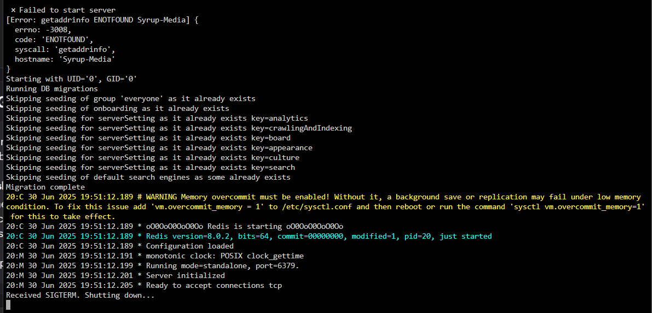
Task: Click the key=analytics text
Action: pos(280,119)
